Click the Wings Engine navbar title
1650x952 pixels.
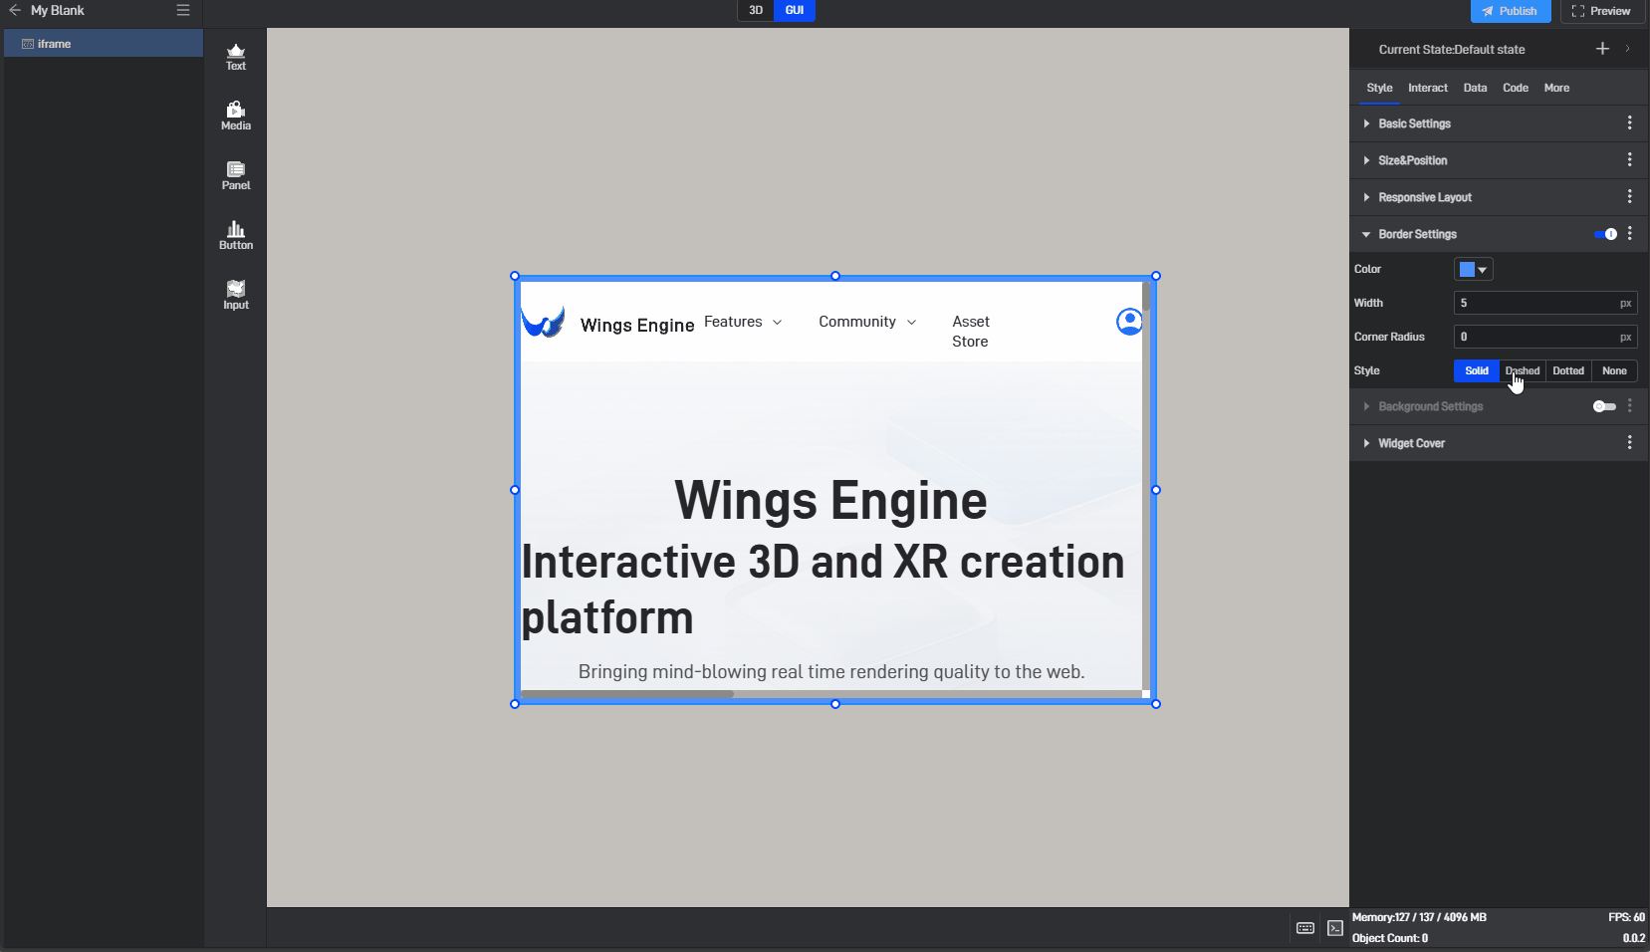[637, 326]
